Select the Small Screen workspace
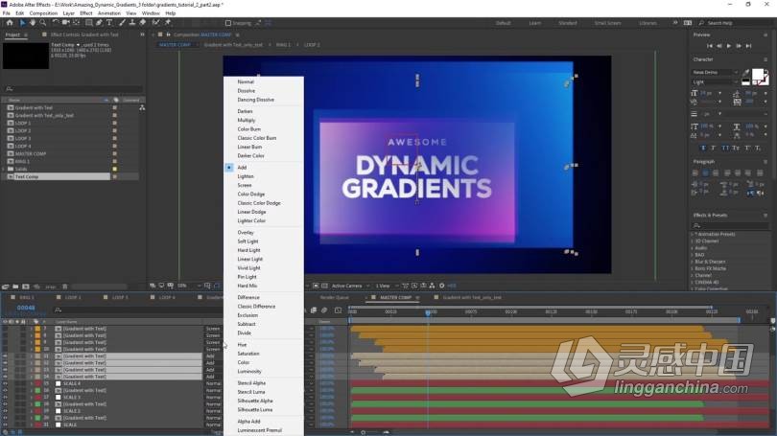Viewport: 777px width, 436px height. click(607, 23)
